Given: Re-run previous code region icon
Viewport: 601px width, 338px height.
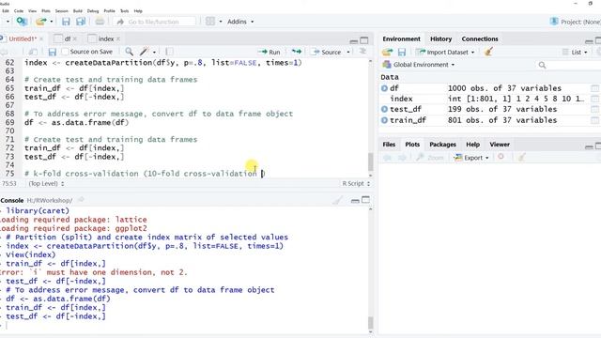Looking at the screenshot, I should point(297,52).
